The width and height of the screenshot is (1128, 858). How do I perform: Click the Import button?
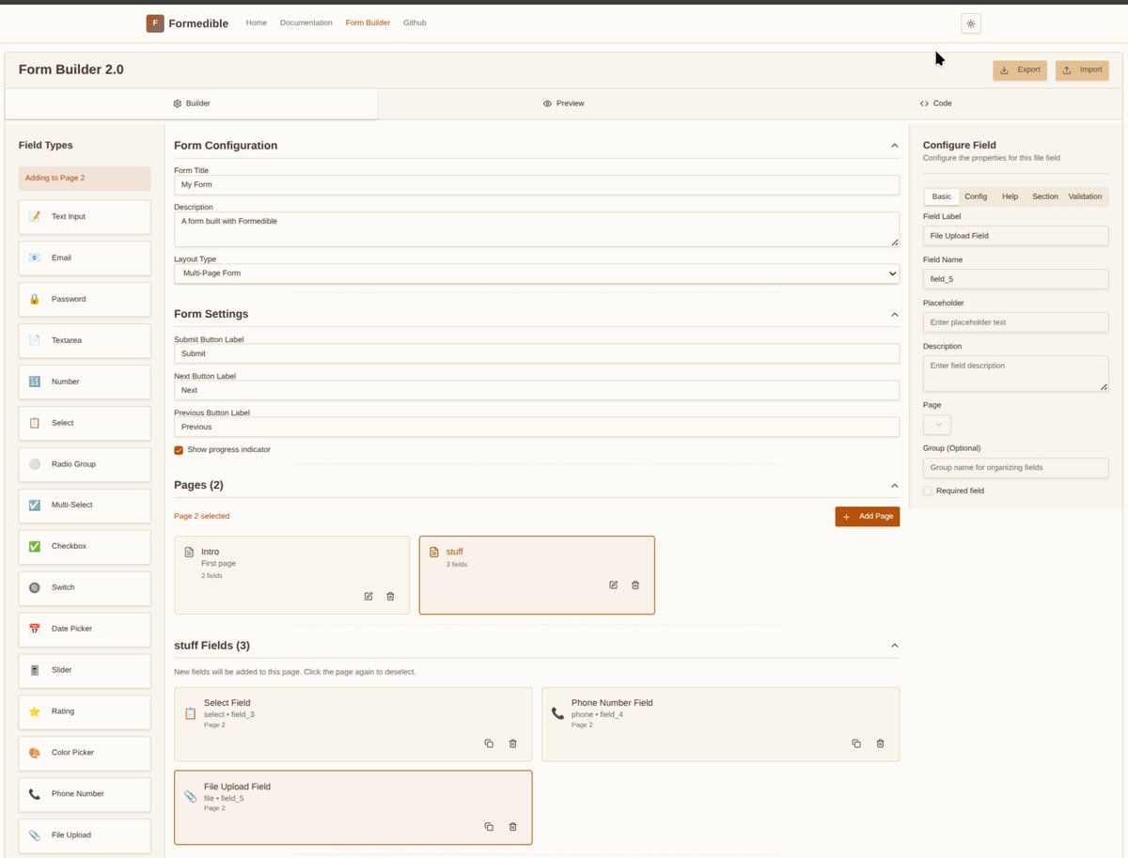tap(1082, 70)
